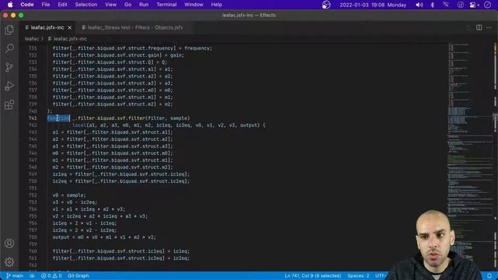
Task: Open the Edit menu
Action: [x=62, y=5]
